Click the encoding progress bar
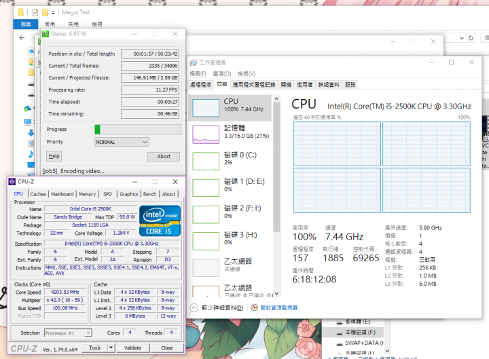This screenshot has width=489, height=359. (x=138, y=130)
